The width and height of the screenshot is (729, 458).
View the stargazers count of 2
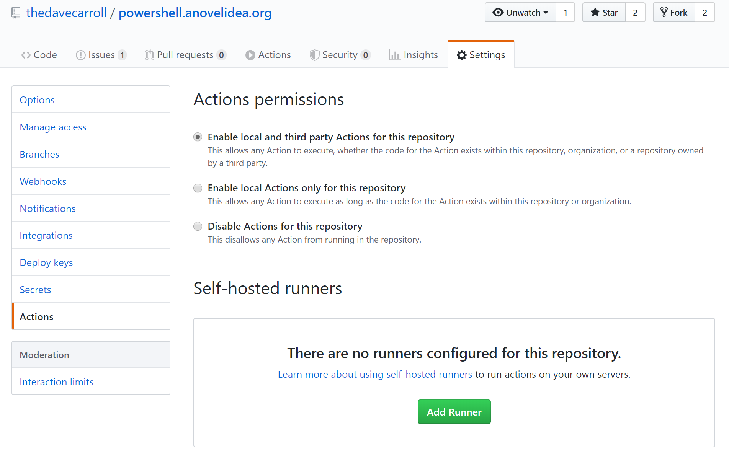pyautogui.click(x=635, y=13)
